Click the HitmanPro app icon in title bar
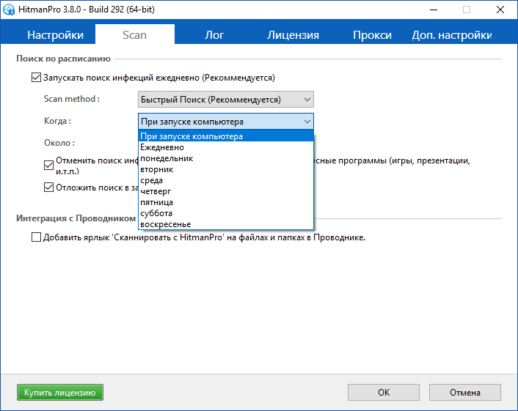This screenshot has width=518, height=411. click(9, 10)
